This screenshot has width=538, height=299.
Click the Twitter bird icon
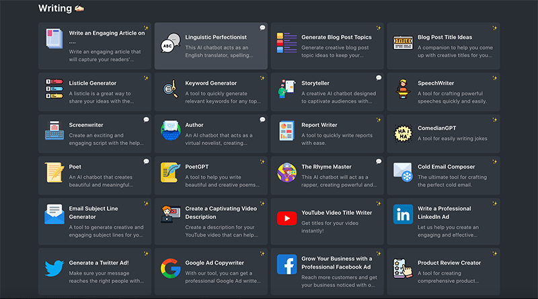(54, 268)
